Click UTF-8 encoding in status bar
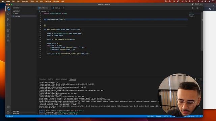Viewport: 216px width, 121px height. tap(166, 116)
